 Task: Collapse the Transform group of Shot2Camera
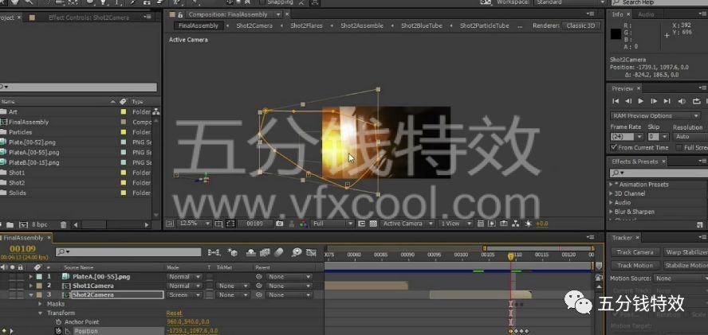point(40,313)
